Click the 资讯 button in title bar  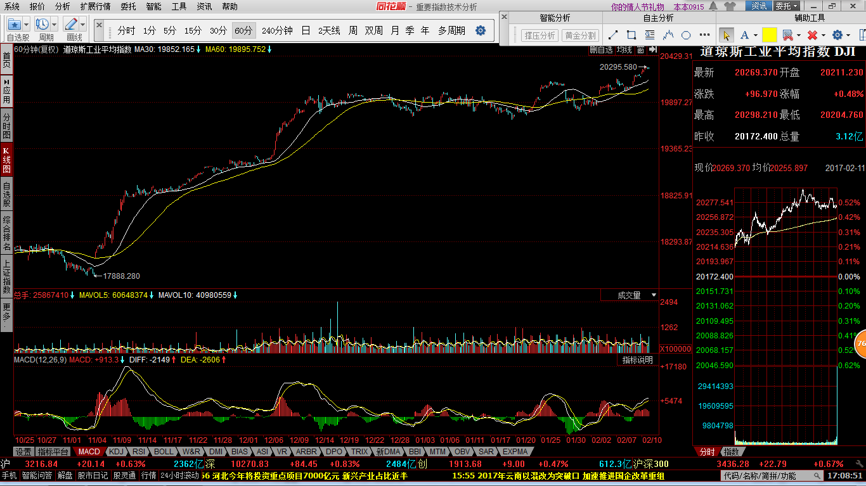click(759, 6)
